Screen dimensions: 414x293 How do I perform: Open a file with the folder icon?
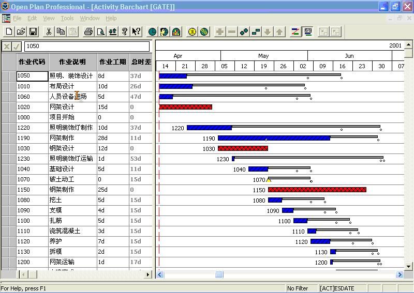coord(21,32)
